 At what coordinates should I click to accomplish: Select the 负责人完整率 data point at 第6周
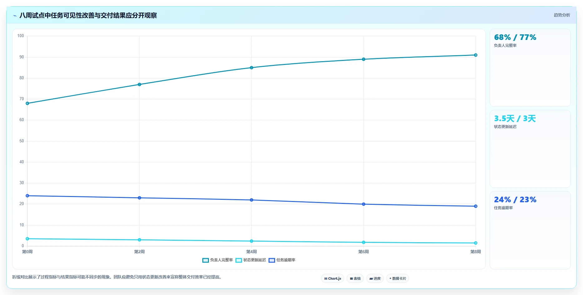coord(363,59)
